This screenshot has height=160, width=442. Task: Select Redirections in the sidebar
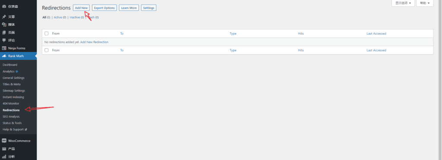tap(11, 110)
